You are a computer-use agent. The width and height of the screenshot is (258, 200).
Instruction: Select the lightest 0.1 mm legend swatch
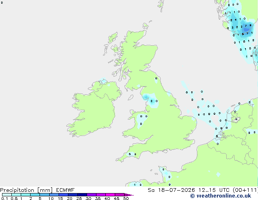[x=7, y=195]
